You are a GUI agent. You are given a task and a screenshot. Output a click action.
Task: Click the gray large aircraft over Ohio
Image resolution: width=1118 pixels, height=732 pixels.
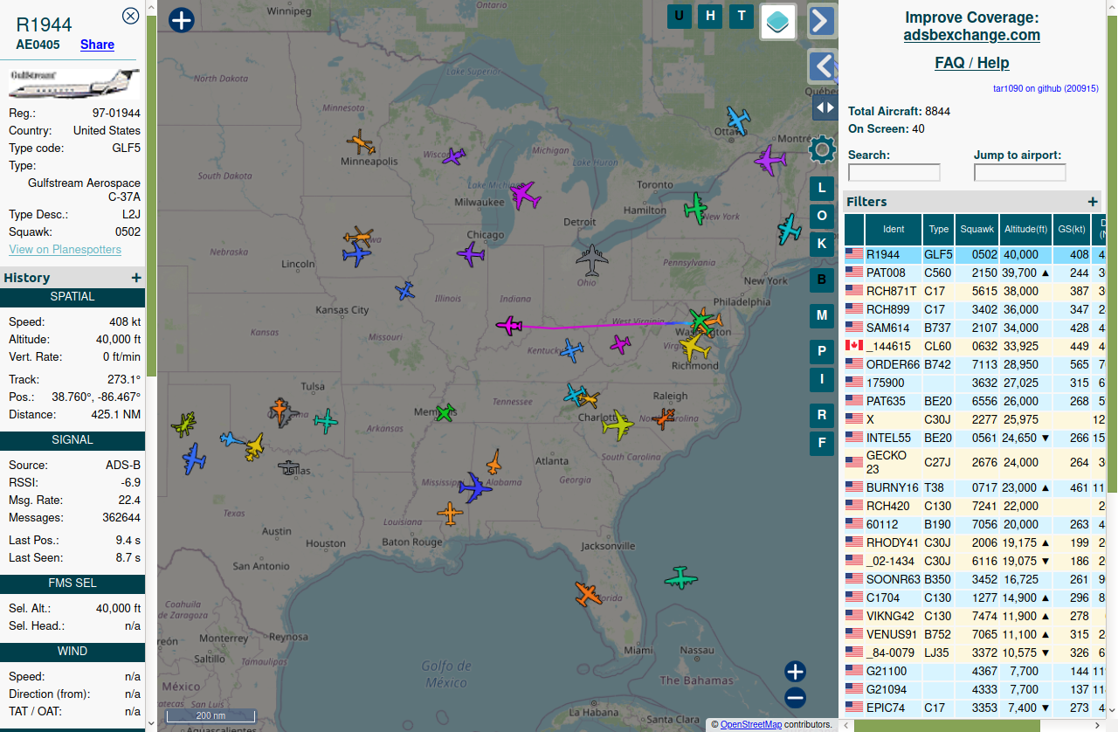click(592, 259)
